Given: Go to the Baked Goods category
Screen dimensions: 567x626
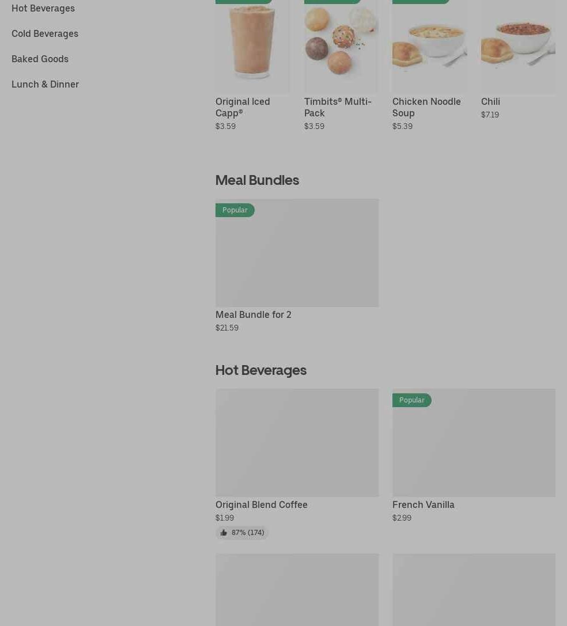Looking at the screenshot, I should 40,59.
